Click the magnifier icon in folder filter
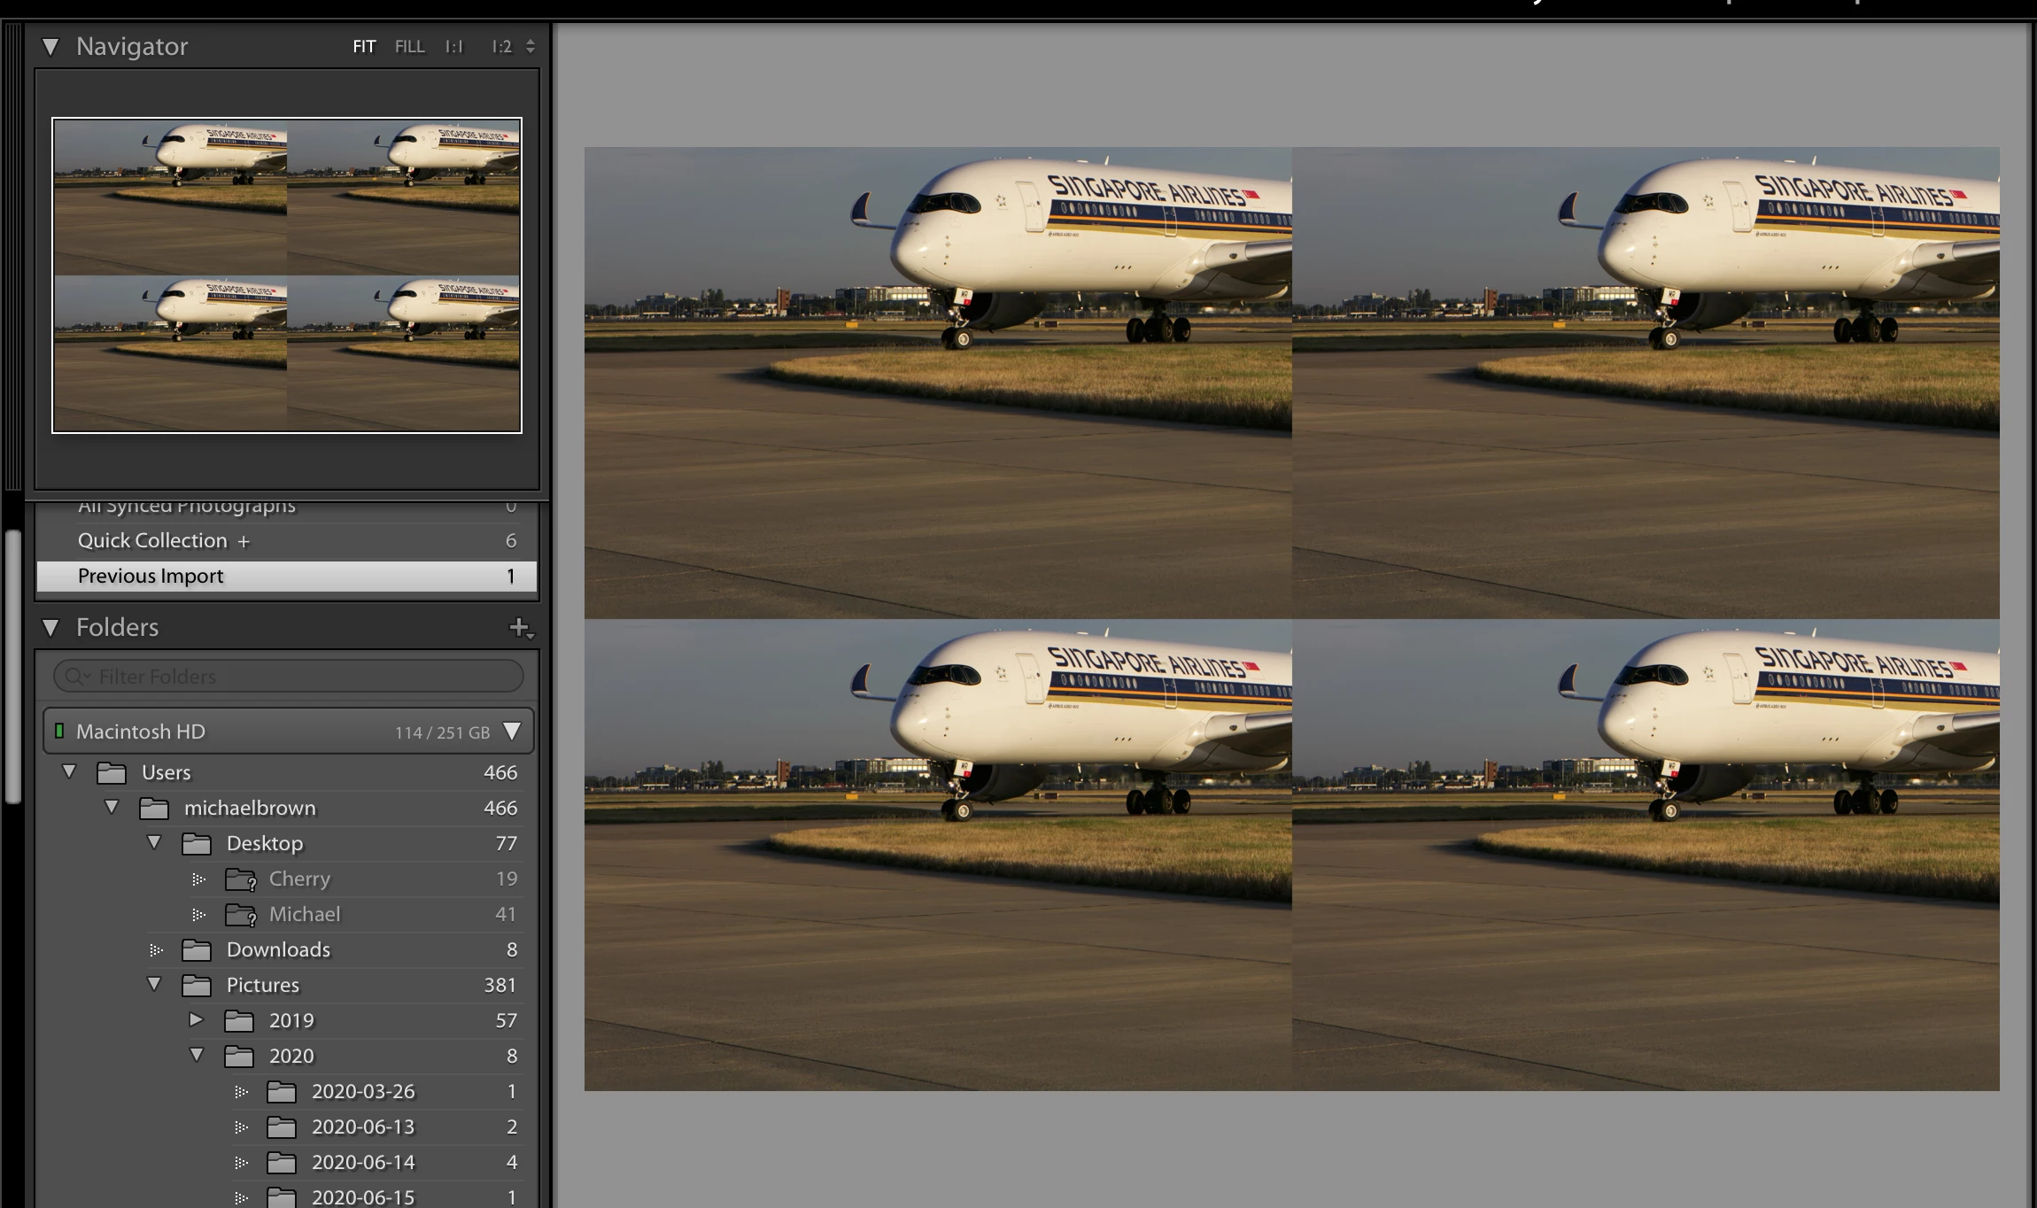 click(x=74, y=677)
